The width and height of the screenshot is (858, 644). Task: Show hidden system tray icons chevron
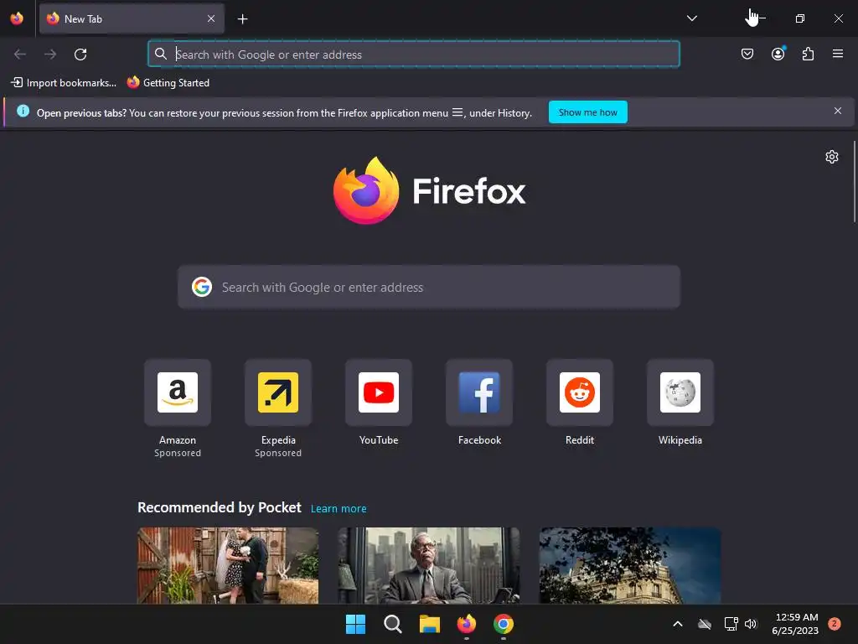point(677,624)
